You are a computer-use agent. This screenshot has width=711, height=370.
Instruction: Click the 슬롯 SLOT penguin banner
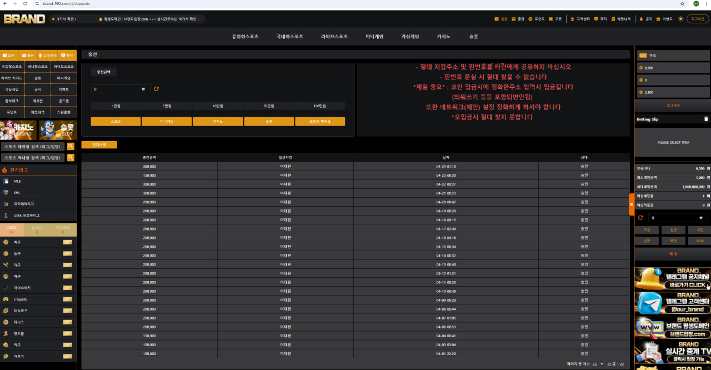click(57, 130)
